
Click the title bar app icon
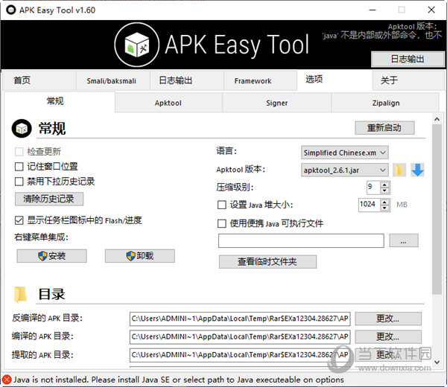pos(11,10)
